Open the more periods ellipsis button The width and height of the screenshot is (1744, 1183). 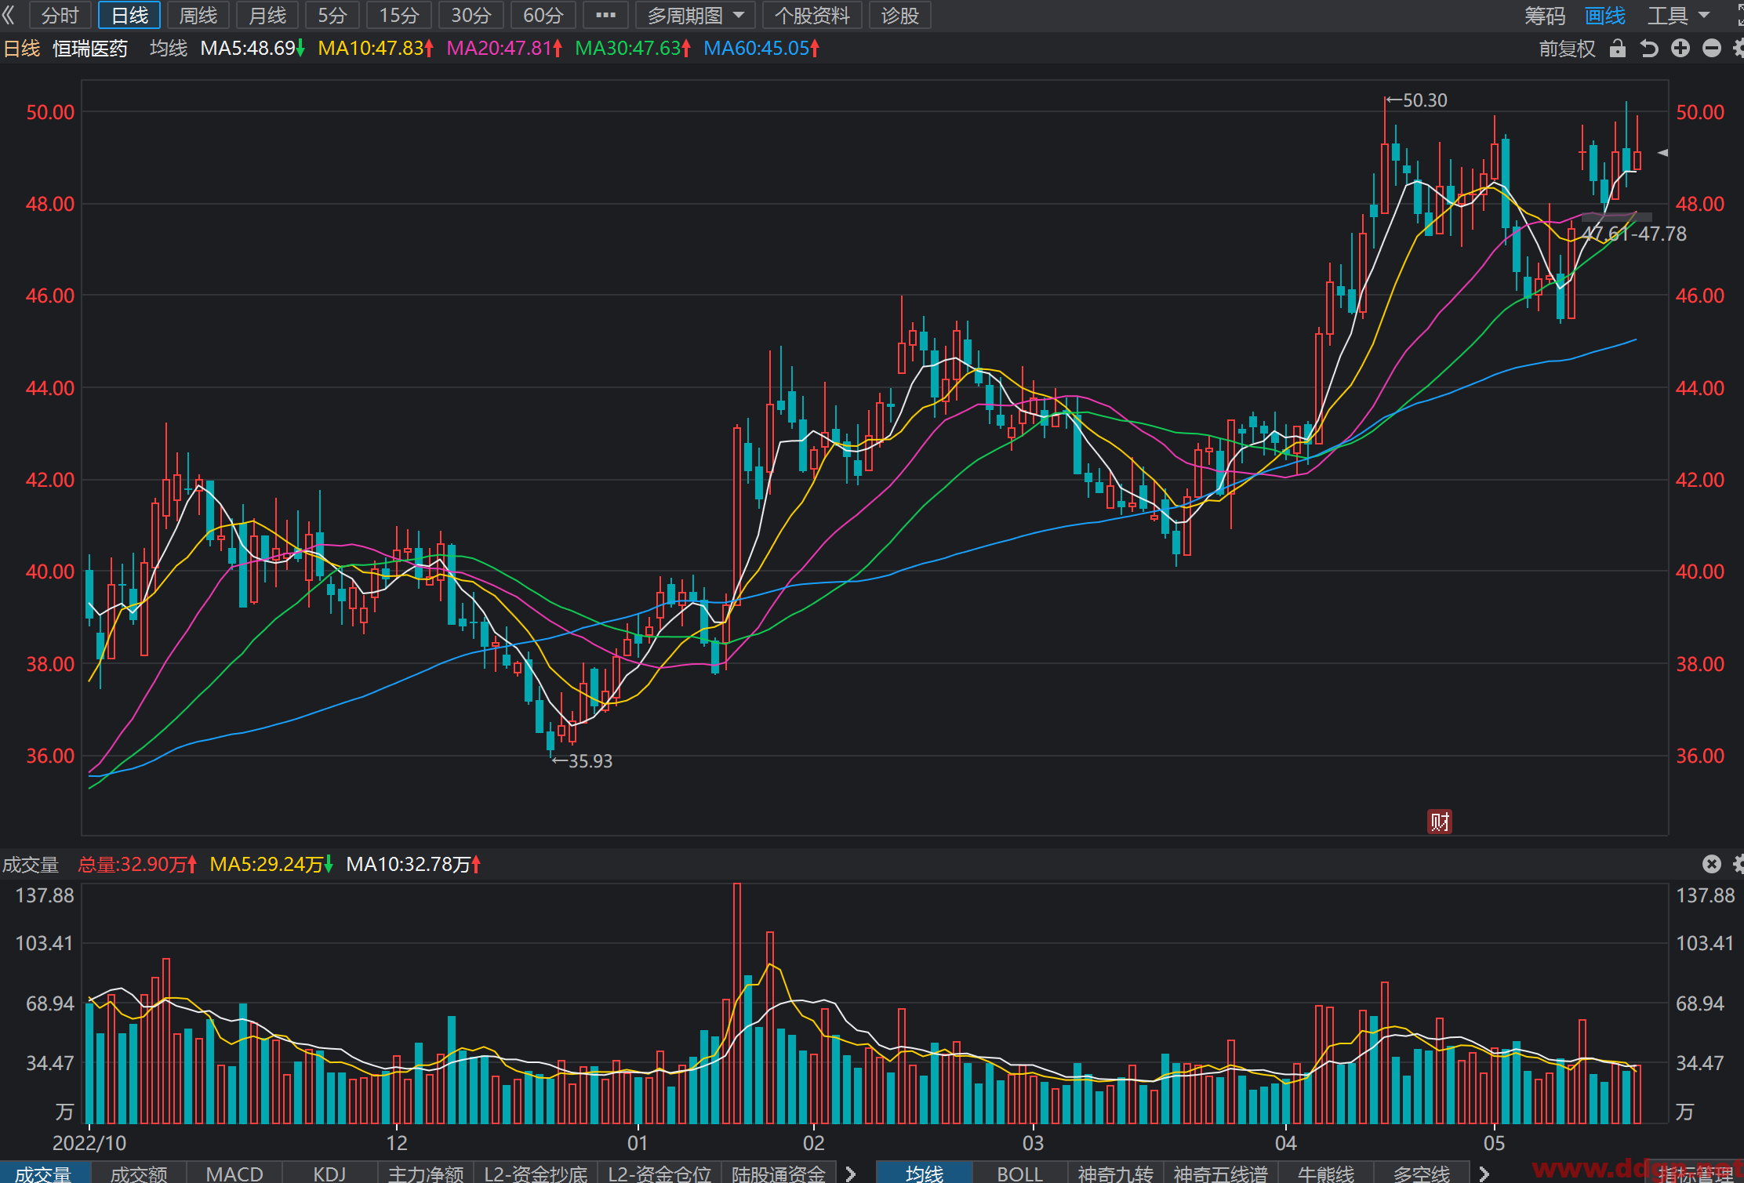605,15
